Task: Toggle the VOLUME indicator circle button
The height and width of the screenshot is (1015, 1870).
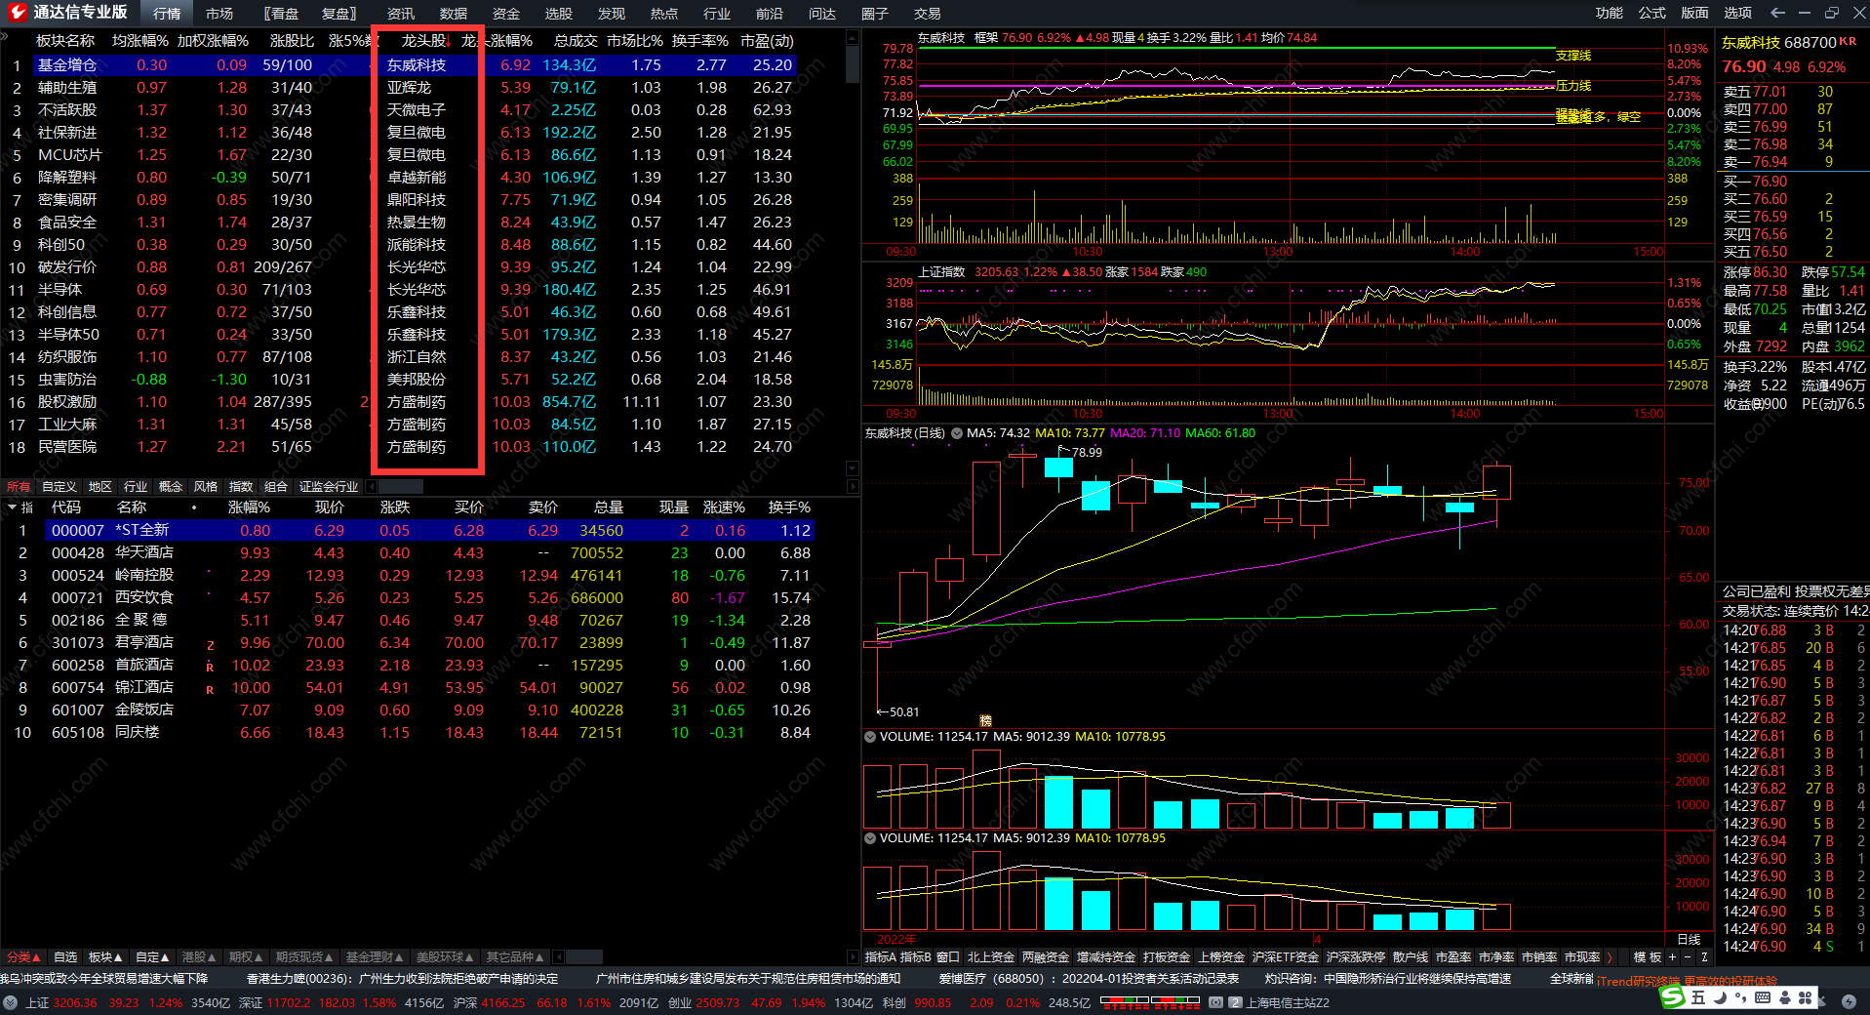Action: 870,737
